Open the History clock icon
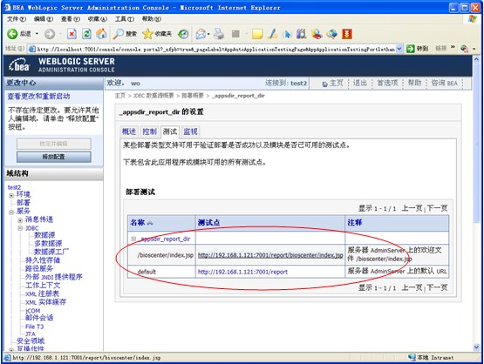 183,34
